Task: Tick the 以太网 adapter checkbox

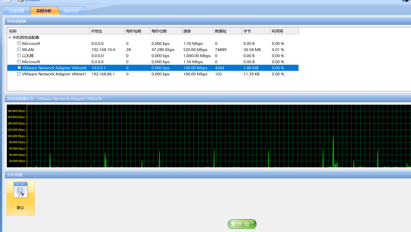Action: tap(19, 56)
